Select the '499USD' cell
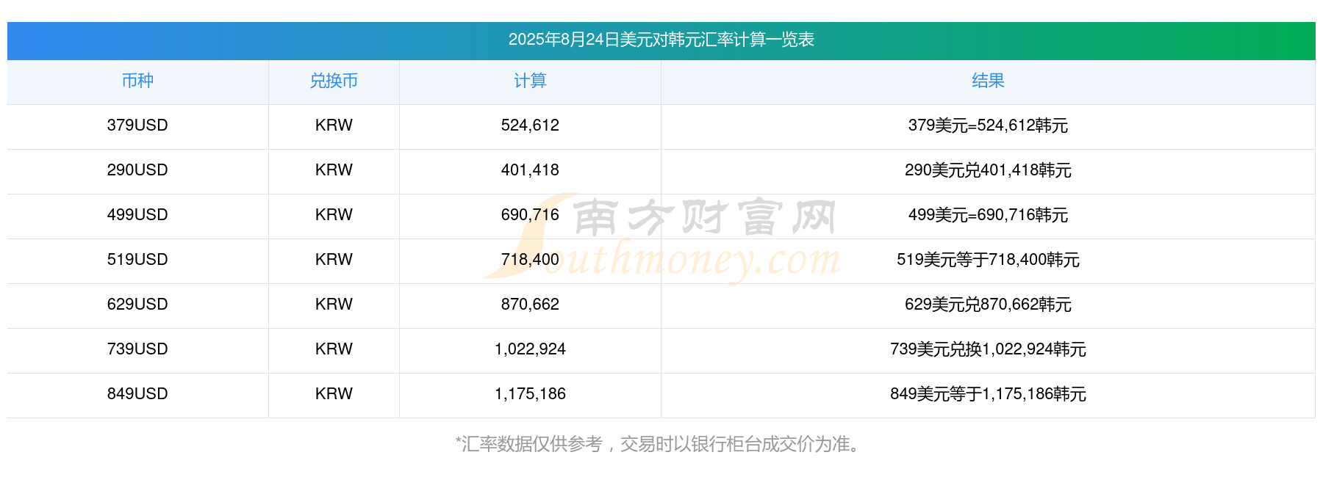 pos(137,215)
